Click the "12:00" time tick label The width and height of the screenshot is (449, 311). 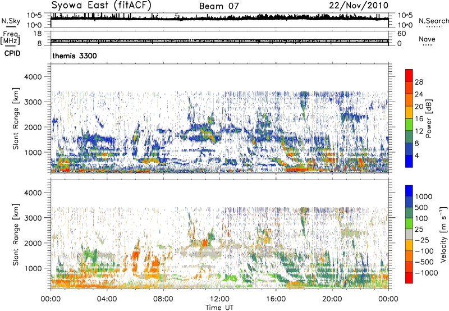click(x=219, y=299)
